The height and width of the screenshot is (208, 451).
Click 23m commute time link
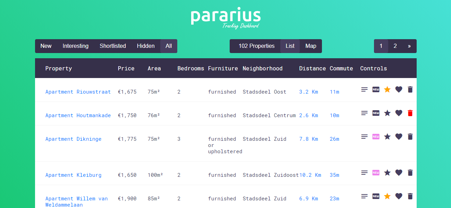pos(334,199)
